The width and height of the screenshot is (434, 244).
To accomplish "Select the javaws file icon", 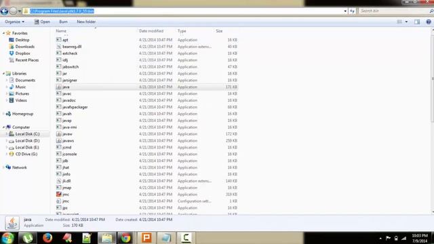I will pos(59,140).
